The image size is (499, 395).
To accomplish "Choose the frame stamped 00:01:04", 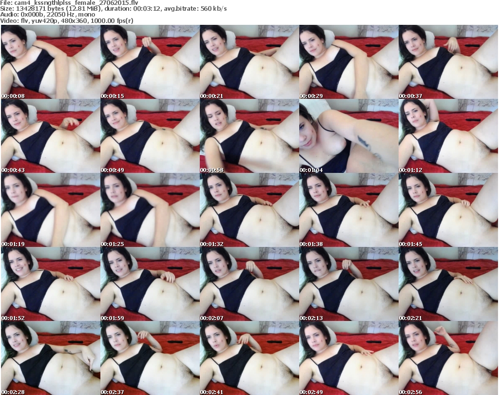I will tap(349, 136).
